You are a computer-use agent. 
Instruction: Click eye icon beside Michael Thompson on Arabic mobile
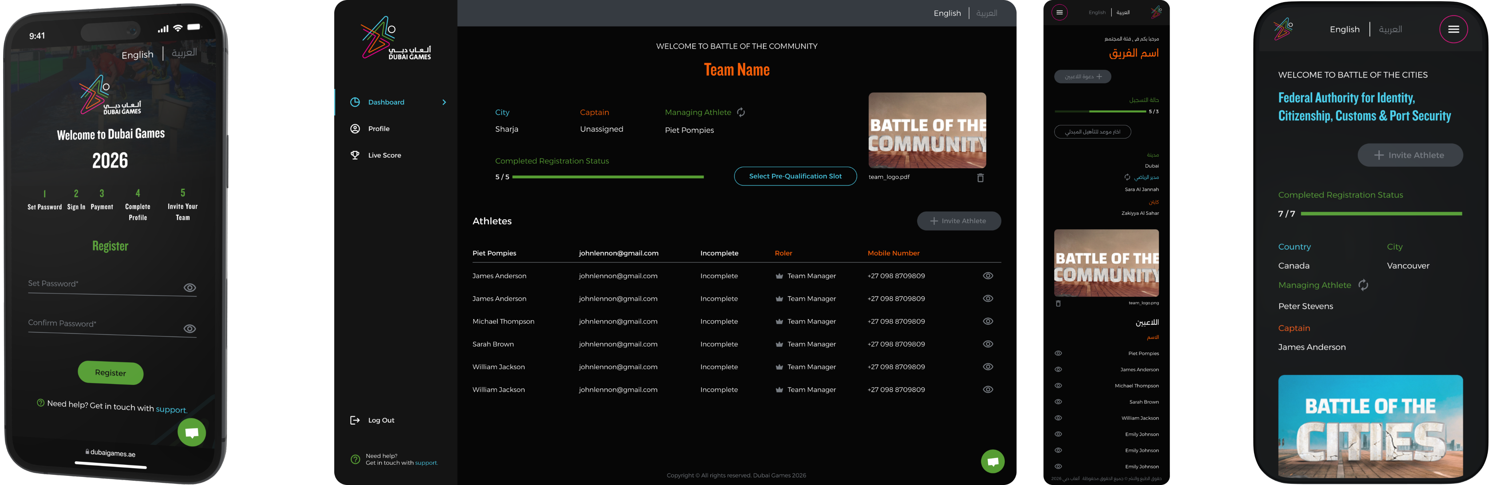point(1058,386)
